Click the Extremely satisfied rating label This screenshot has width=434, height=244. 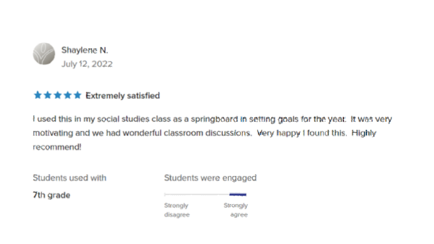[x=122, y=95]
